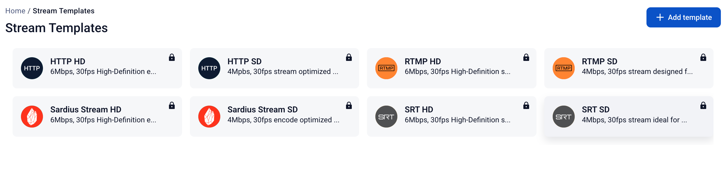Open the Sardius Stream HD template title
This screenshot has width=724, height=184.
coord(86,110)
